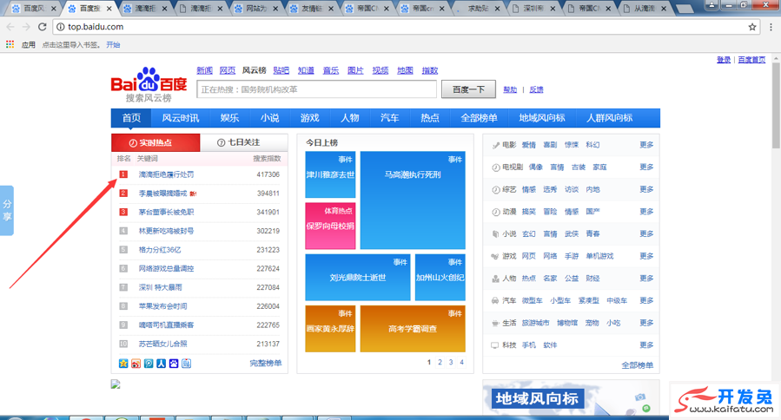Image resolution: width=781 pixels, height=420 pixels.
Task: Open the 登录 link
Action: tap(724, 60)
